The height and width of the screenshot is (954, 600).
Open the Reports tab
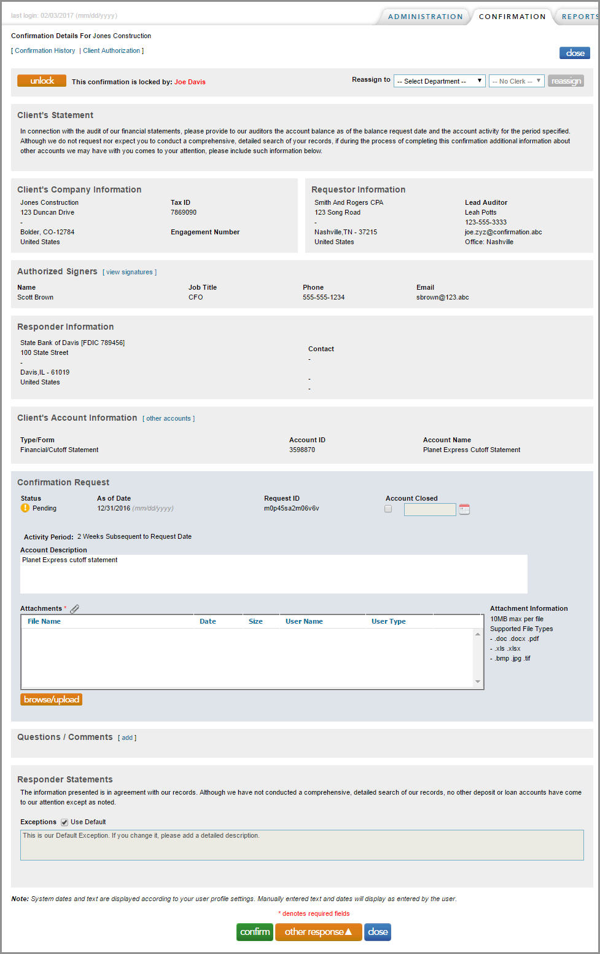(580, 17)
